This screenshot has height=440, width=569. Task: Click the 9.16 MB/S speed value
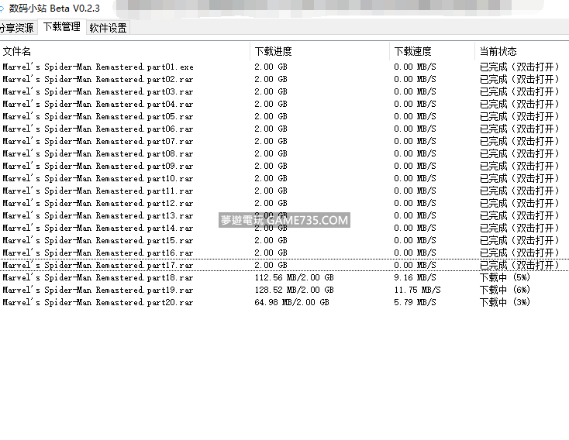(415, 277)
